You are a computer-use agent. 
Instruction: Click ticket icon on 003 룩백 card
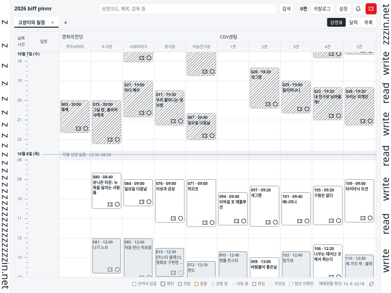[79, 129]
